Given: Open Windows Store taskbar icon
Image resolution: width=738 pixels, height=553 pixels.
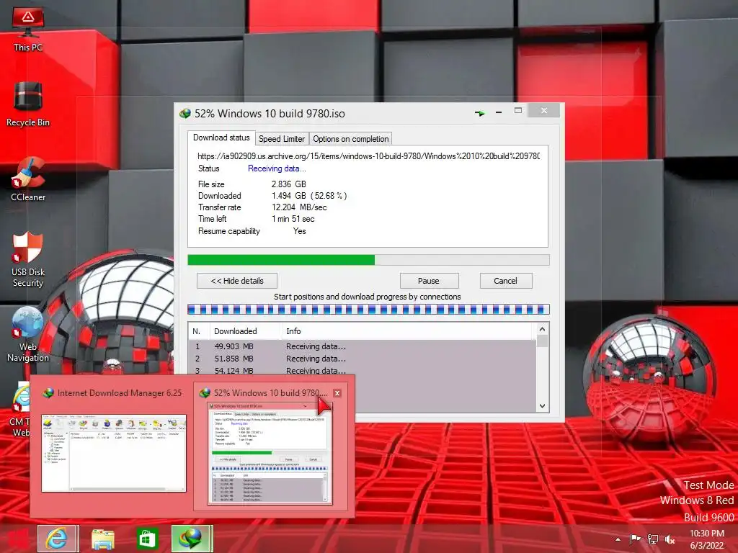Looking at the screenshot, I should click(147, 539).
